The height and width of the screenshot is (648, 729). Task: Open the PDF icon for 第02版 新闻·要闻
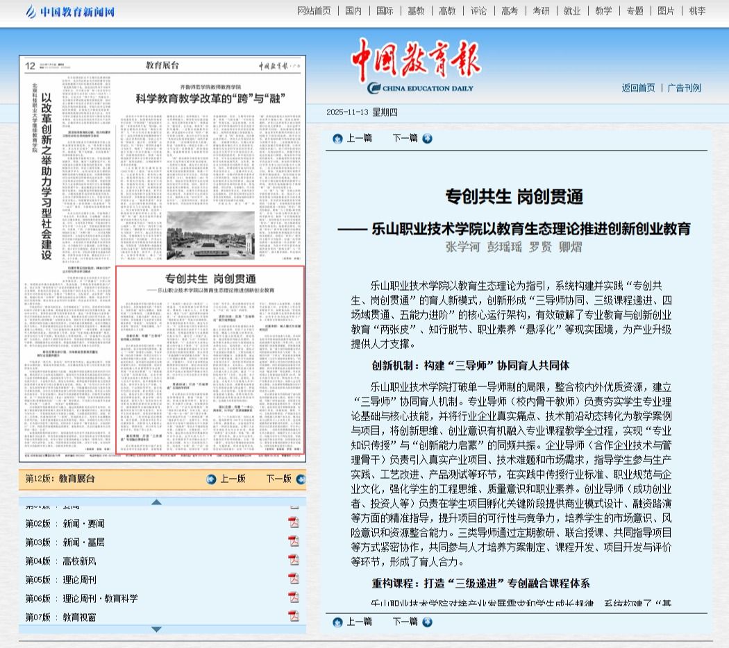pyautogui.click(x=294, y=522)
